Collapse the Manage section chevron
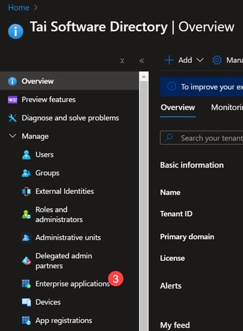This screenshot has height=331, width=243. click(13, 136)
